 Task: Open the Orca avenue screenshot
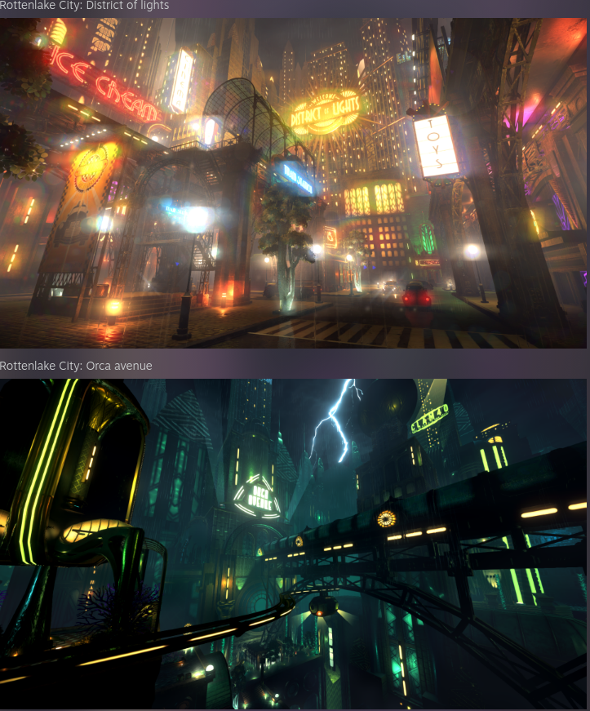(293, 544)
